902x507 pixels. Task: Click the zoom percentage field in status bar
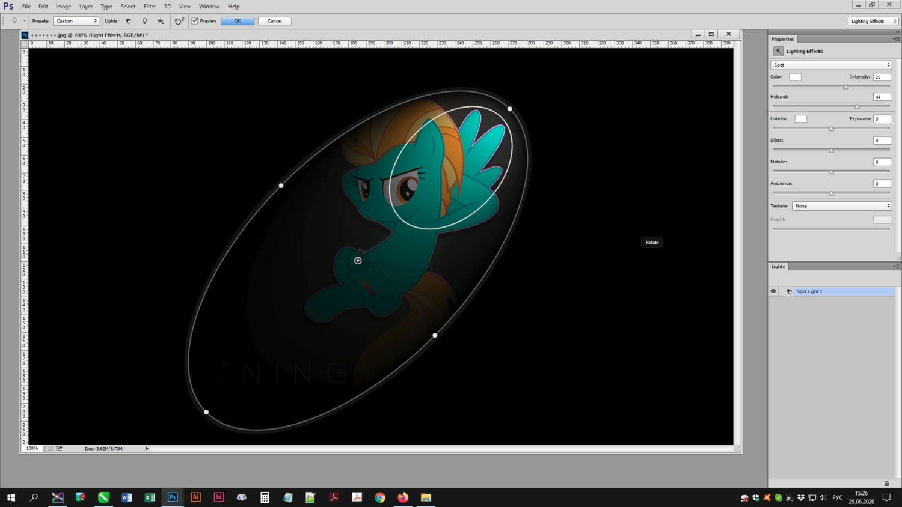click(x=32, y=448)
